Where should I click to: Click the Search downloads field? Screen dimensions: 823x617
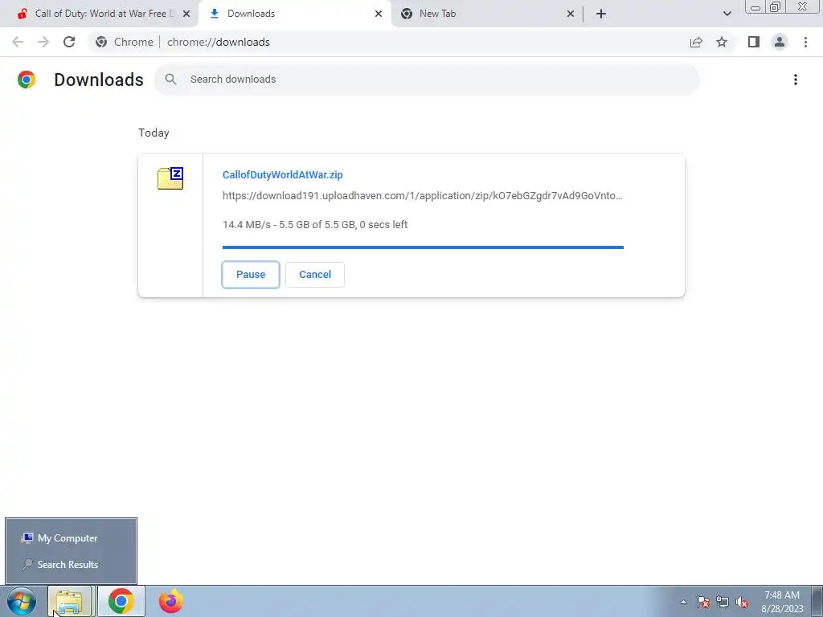click(x=427, y=80)
